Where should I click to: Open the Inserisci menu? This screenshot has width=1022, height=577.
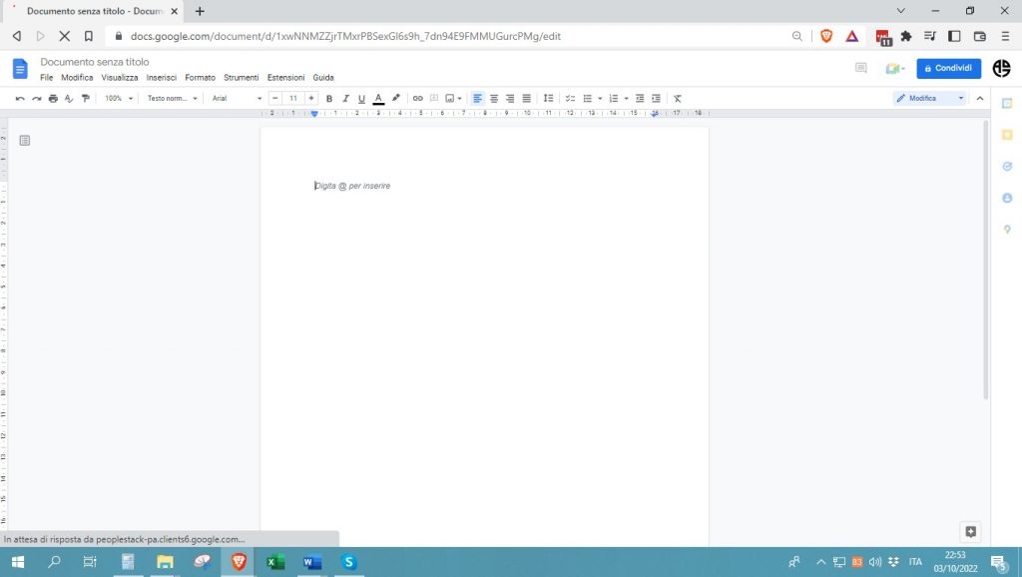point(161,77)
